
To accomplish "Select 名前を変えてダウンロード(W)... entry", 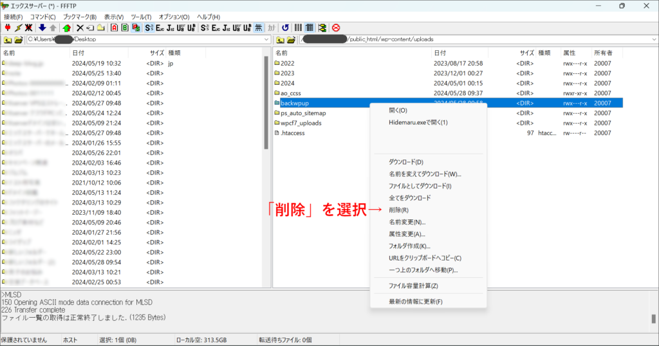I will [428, 174].
